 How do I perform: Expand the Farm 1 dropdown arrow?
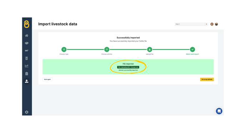pos(206,24)
